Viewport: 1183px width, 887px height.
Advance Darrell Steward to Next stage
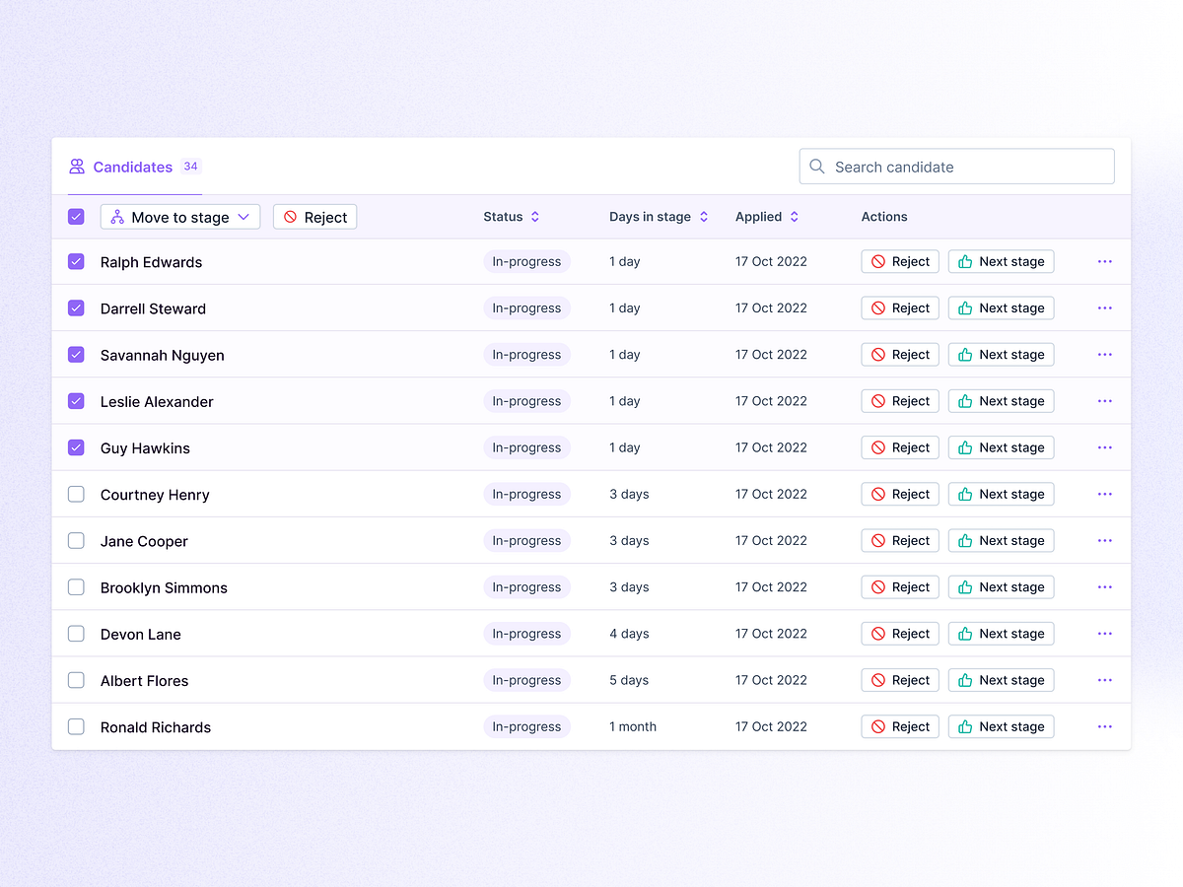click(x=1001, y=308)
